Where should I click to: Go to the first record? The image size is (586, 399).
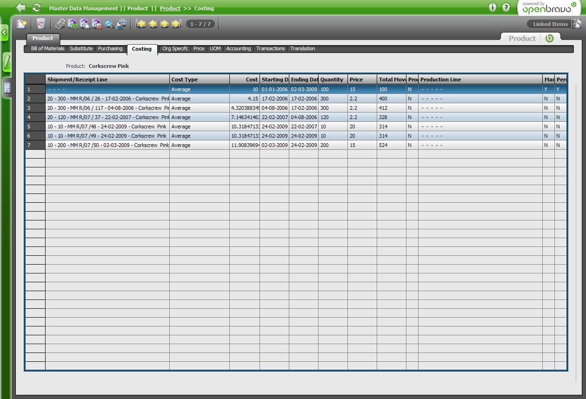[140, 24]
